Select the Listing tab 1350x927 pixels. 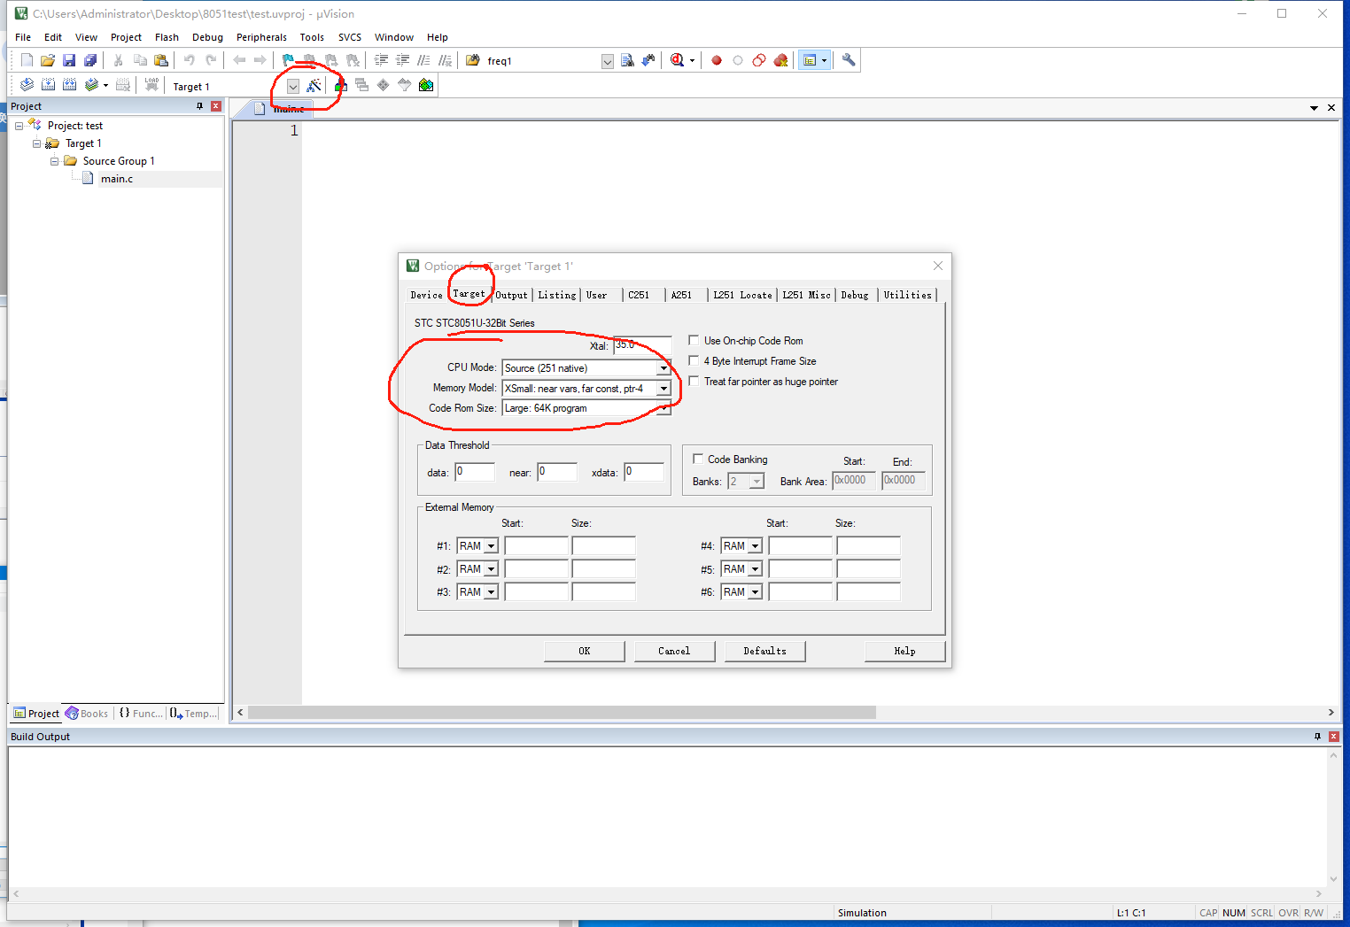click(557, 295)
